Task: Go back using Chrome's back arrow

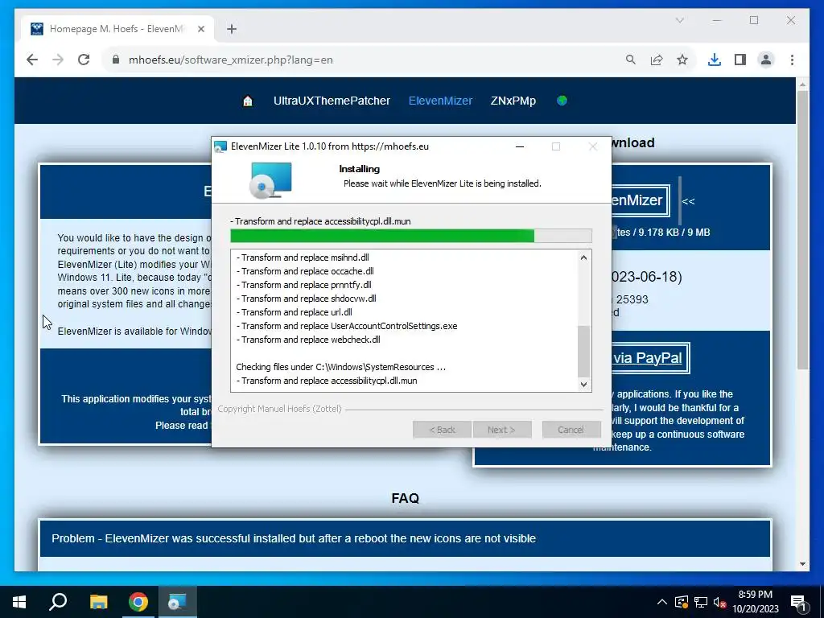Action: tap(32, 60)
